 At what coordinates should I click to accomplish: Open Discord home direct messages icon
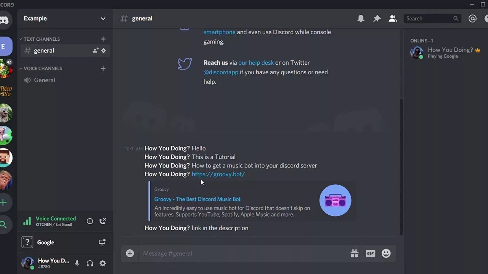(5, 21)
